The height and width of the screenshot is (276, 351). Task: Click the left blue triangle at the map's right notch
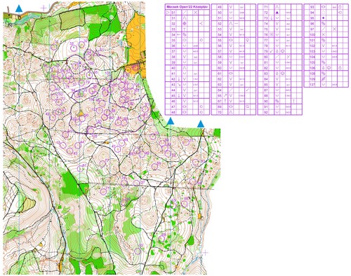pyautogui.click(x=171, y=121)
